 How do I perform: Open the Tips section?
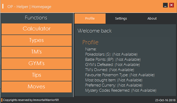pyautogui.click(x=37, y=75)
